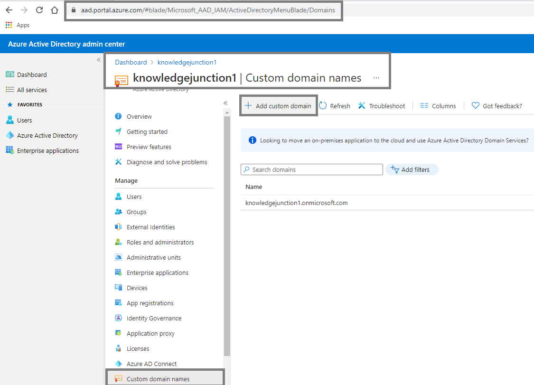Click the App registrations grid icon
This screenshot has height=385, width=534.
click(118, 302)
